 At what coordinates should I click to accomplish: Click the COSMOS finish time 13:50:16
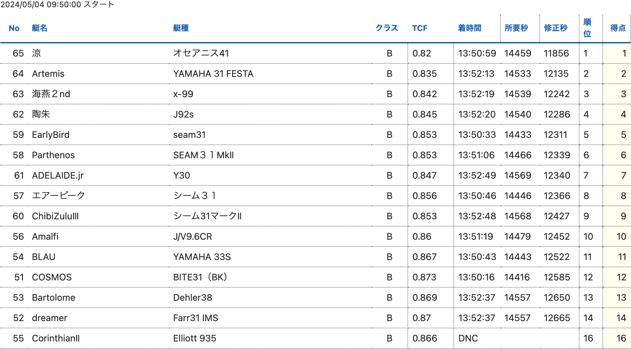pyautogui.click(x=476, y=277)
